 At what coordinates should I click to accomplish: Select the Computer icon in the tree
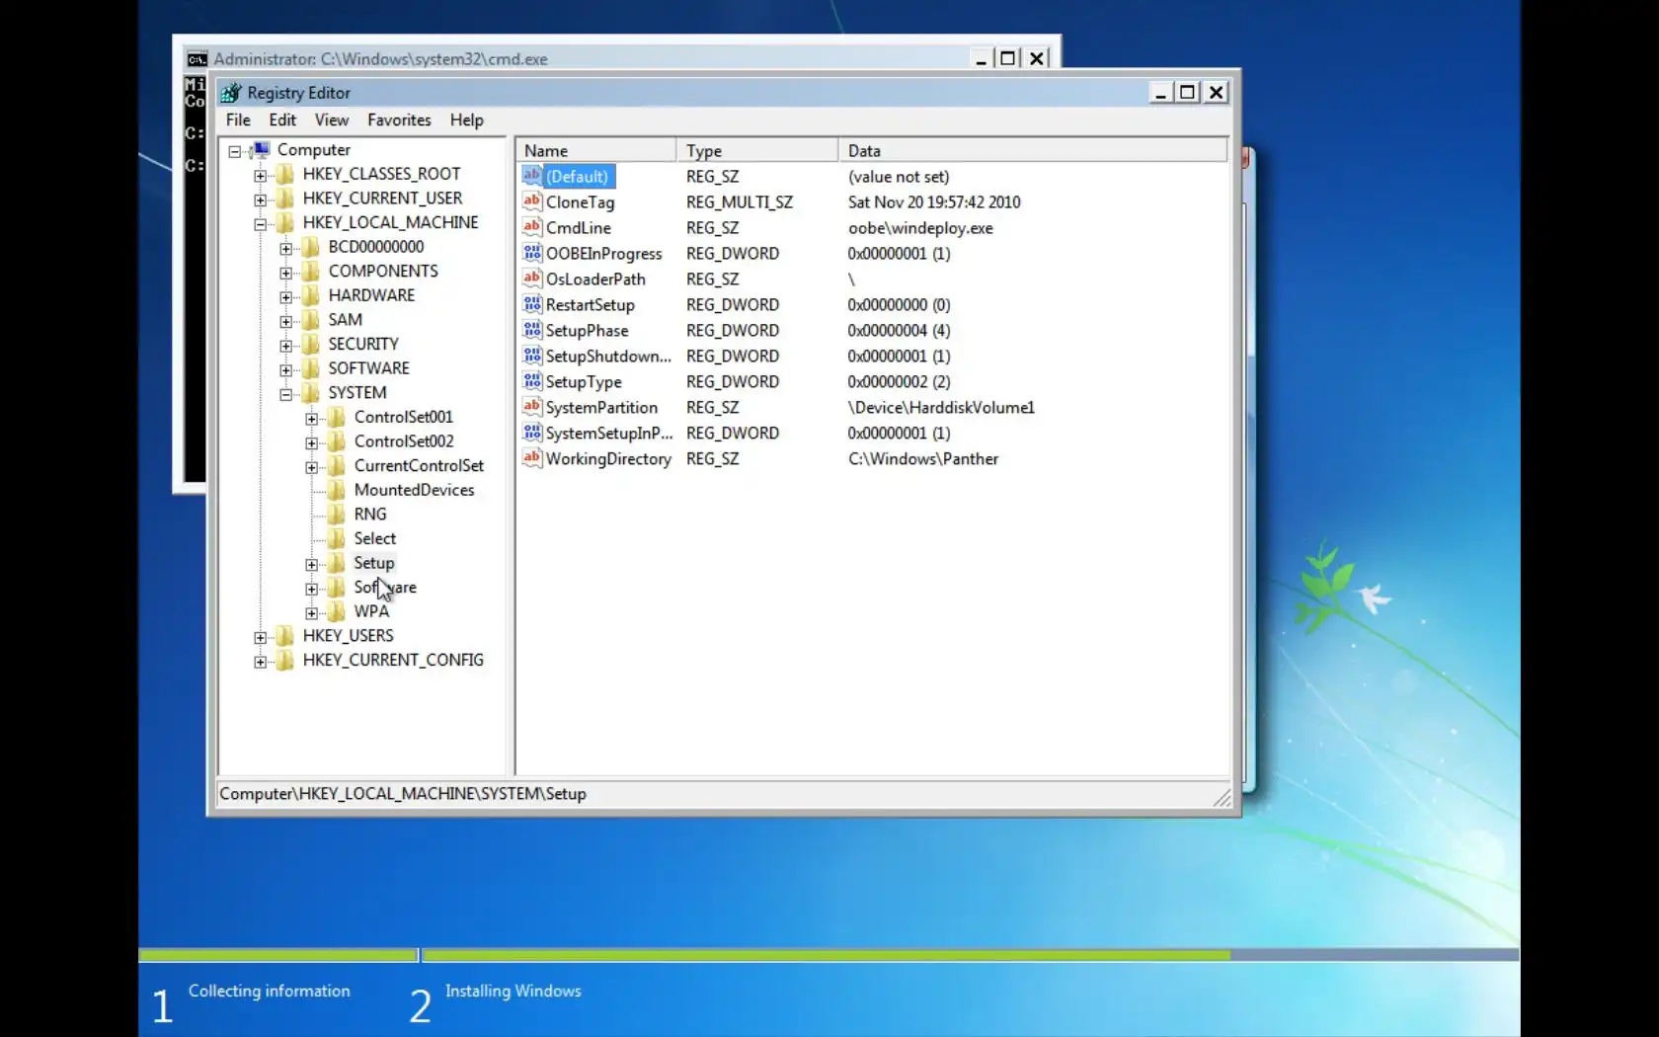(262, 150)
